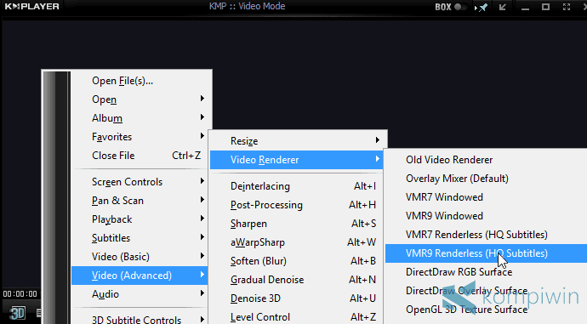Select OpenGL 3D Texture Surface renderer
The height and width of the screenshot is (324, 587).
486,310
